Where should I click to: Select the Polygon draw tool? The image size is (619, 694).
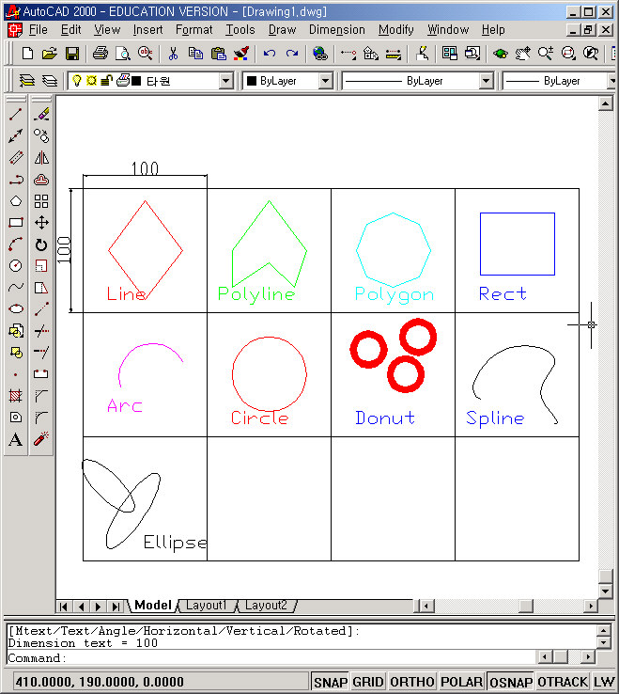click(16, 201)
